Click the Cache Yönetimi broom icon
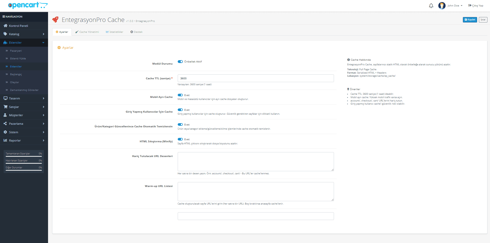This screenshot has height=243, width=490. [77, 32]
